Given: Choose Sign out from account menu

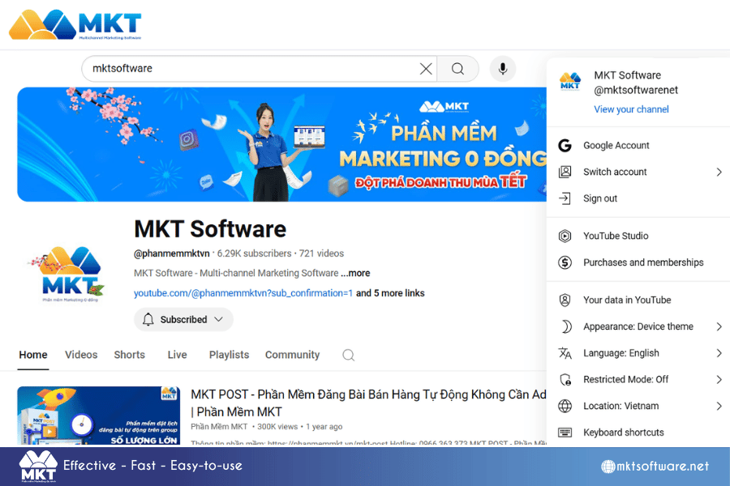Looking at the screenshot, I should [638, 198].
